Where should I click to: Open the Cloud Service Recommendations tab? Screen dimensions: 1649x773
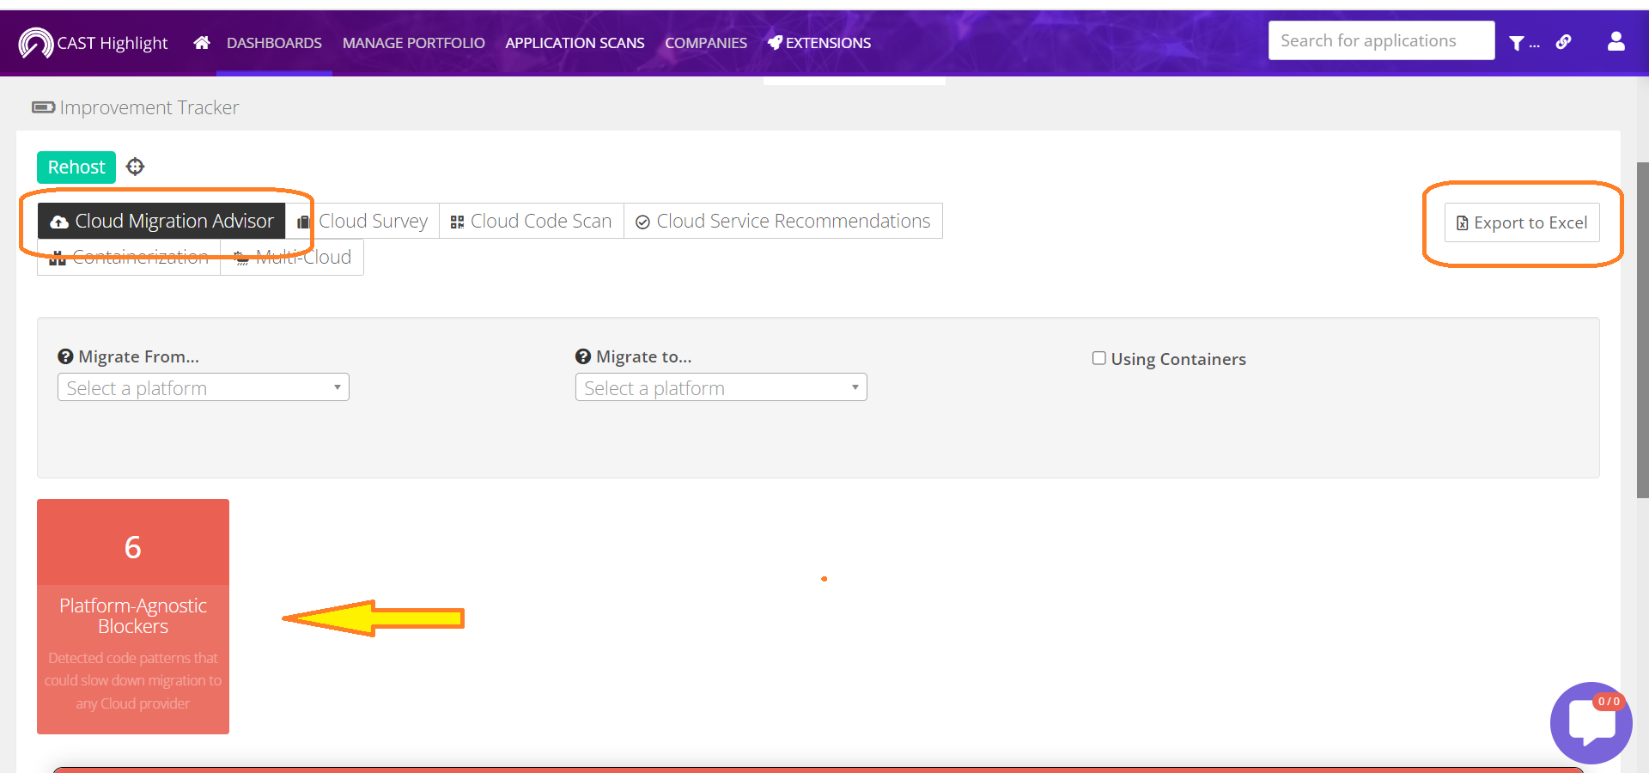pos(783,221)
